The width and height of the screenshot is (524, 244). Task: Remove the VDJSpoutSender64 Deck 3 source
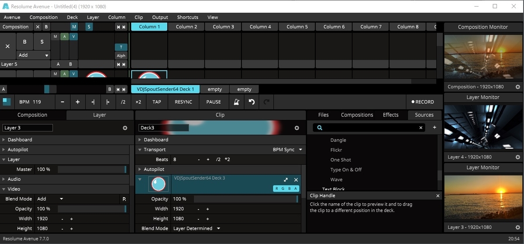(296, 180)
